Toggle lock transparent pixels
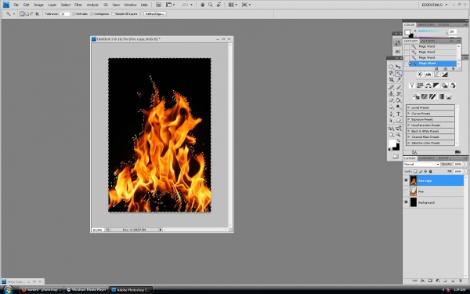Image resolution: width=470 pixels, height=294 pixels. coord(415,171)
